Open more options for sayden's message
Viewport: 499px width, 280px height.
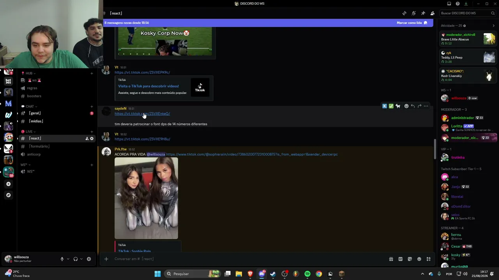pos(426,106)
